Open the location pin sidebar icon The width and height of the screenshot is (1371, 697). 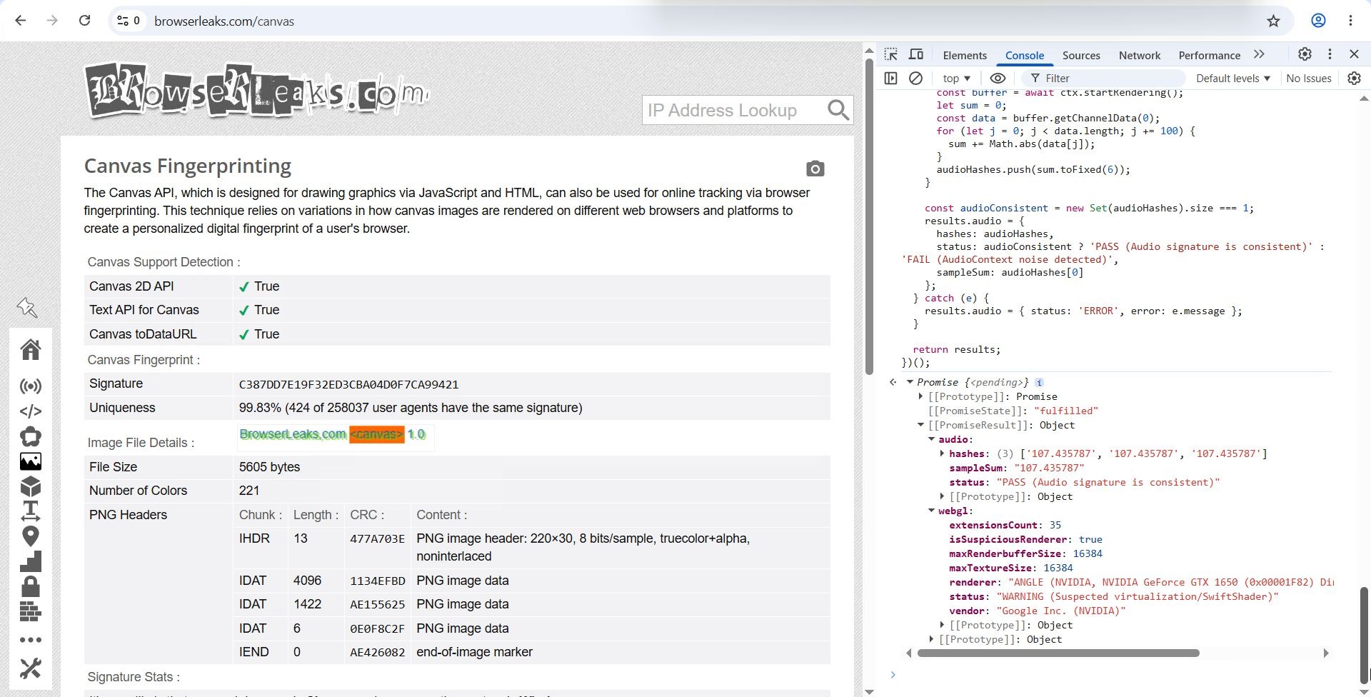[31, 536]
